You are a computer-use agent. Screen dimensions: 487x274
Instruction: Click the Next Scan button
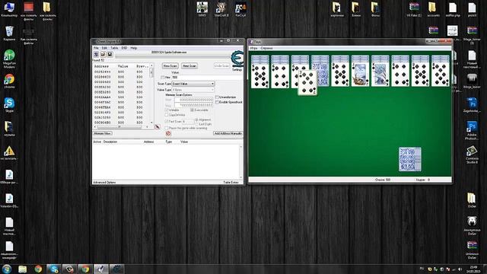coord(189,66)
